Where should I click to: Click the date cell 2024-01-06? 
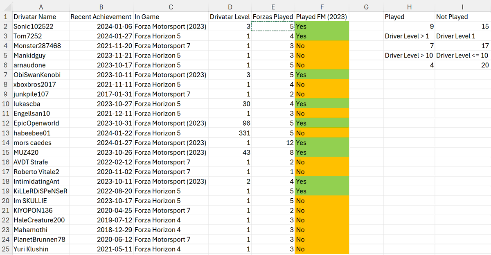[x=101, y=27]
